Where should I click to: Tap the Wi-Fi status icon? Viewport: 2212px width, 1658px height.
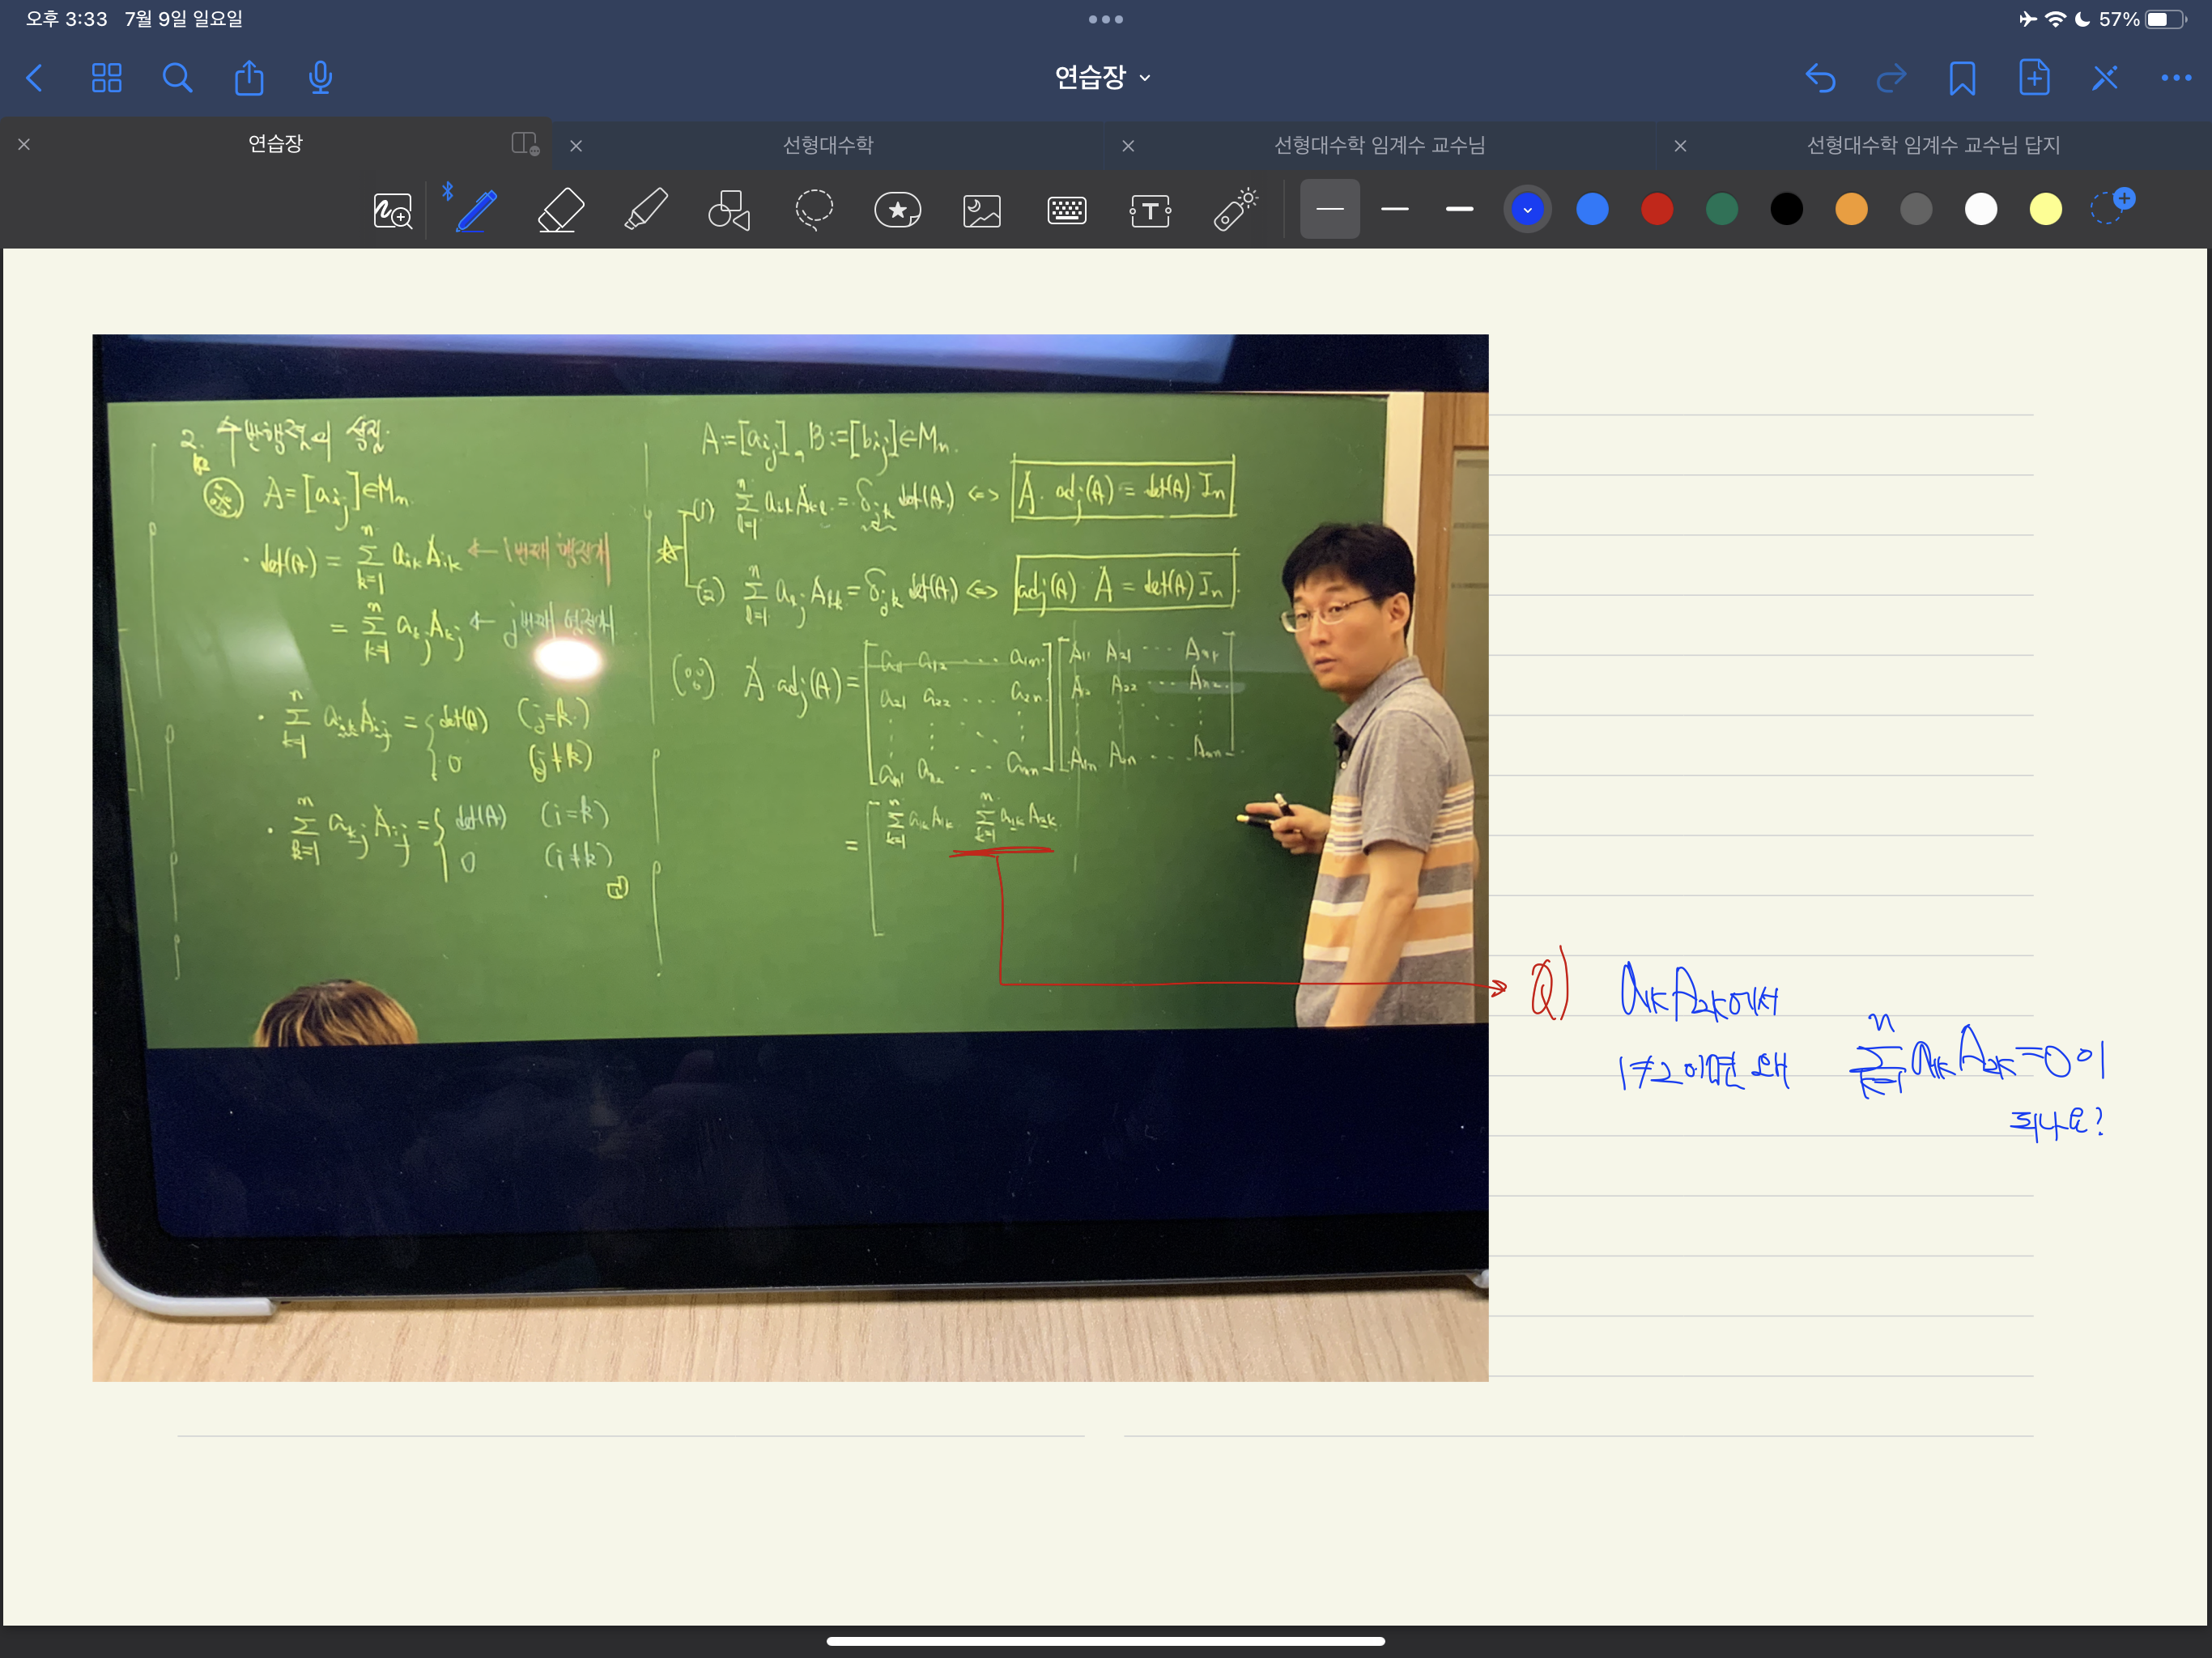[2055, 19]
